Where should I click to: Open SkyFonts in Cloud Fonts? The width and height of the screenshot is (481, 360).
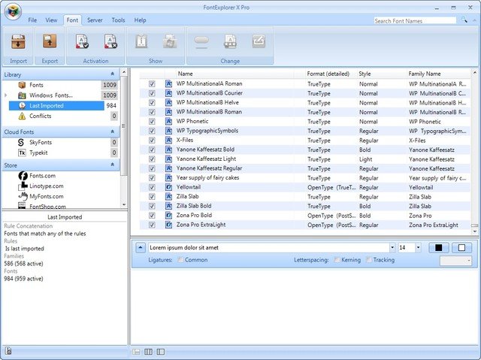click(41, 142)
